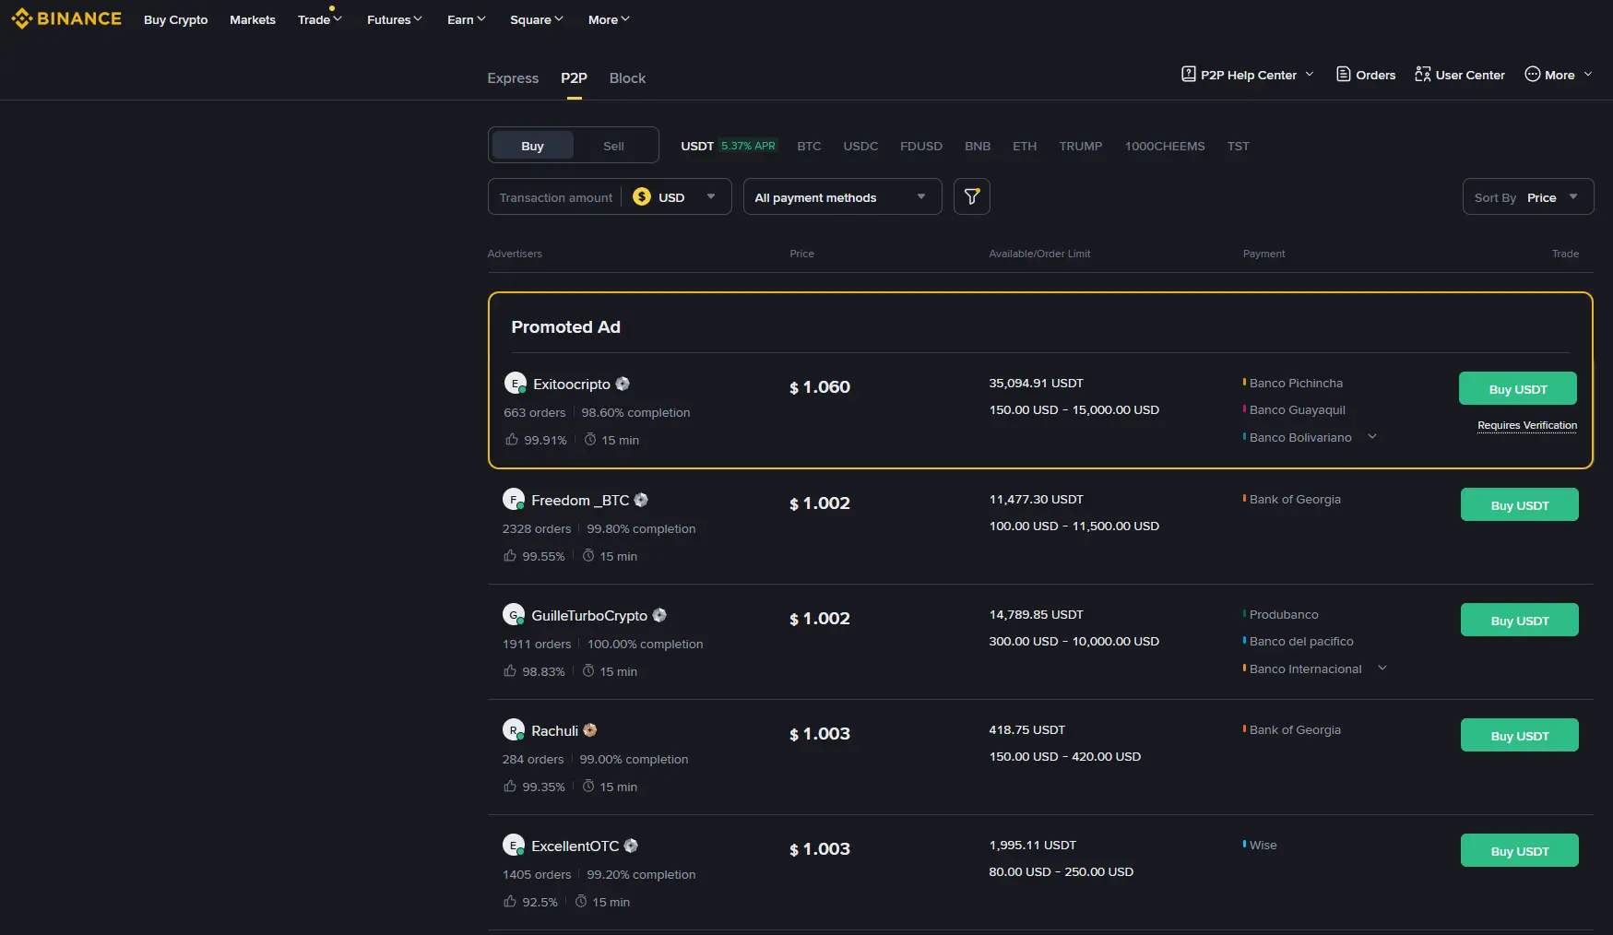Click ExcellentOTC's avatar circle
Image resolution: width=1613 pixels, height=935 pixels.
(513, 845)
